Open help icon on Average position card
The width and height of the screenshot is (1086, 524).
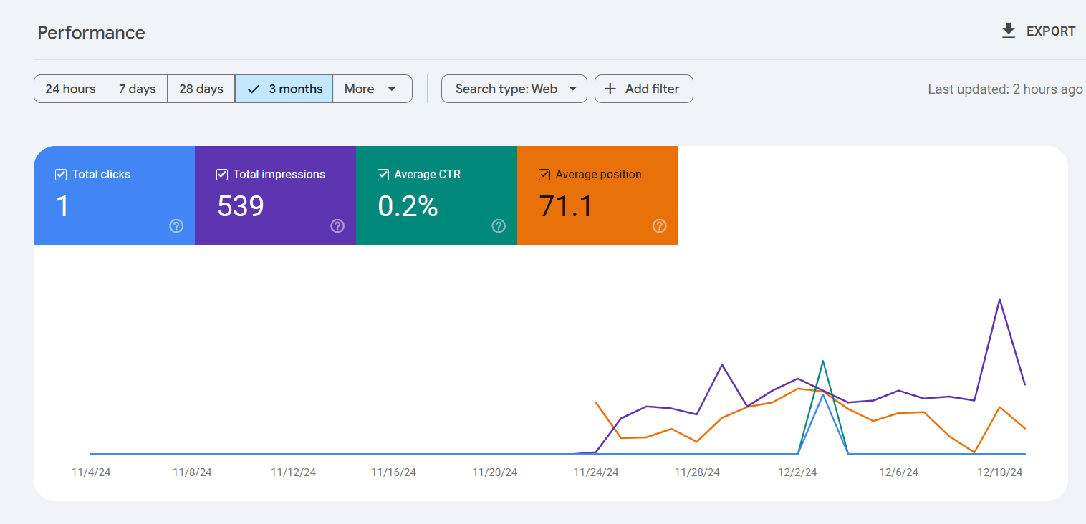point(660,226)
